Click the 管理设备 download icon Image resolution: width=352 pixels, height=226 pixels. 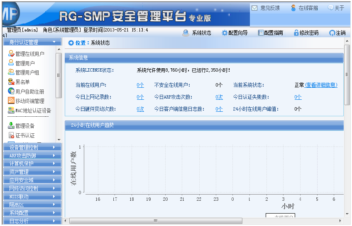pyautogui.click(x=11, y=125)
